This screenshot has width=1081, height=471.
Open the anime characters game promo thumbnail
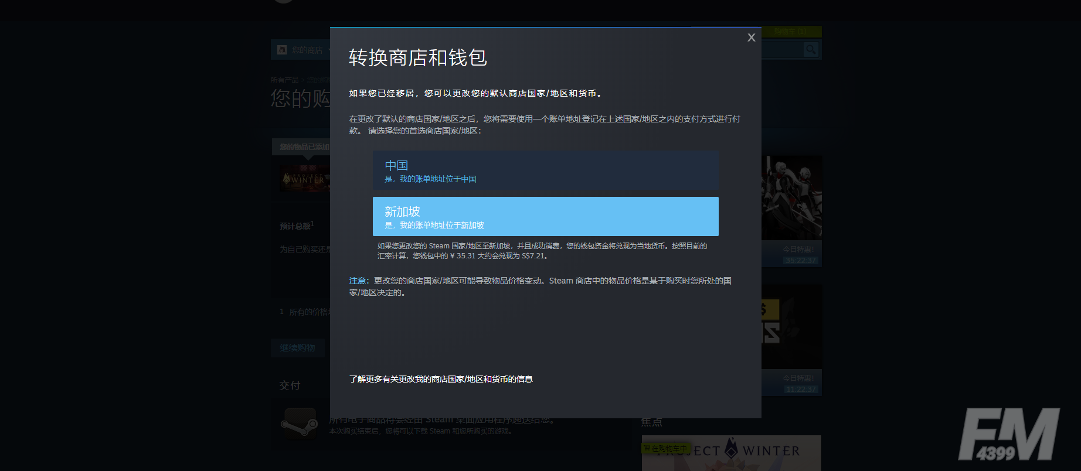pyautogui.click(x=791, y=197)
